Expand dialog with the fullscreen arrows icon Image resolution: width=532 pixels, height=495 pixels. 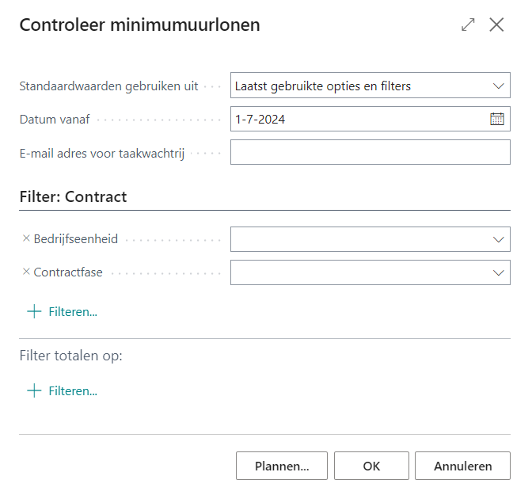pos(468,25)
